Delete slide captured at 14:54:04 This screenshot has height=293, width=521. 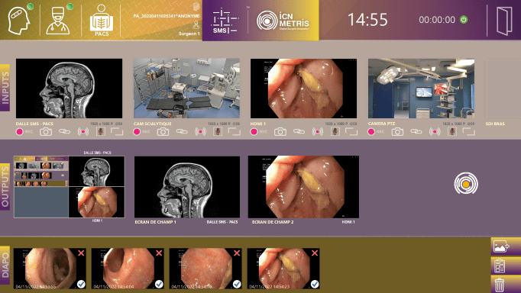pyautogui.click(x=159, y=253)
